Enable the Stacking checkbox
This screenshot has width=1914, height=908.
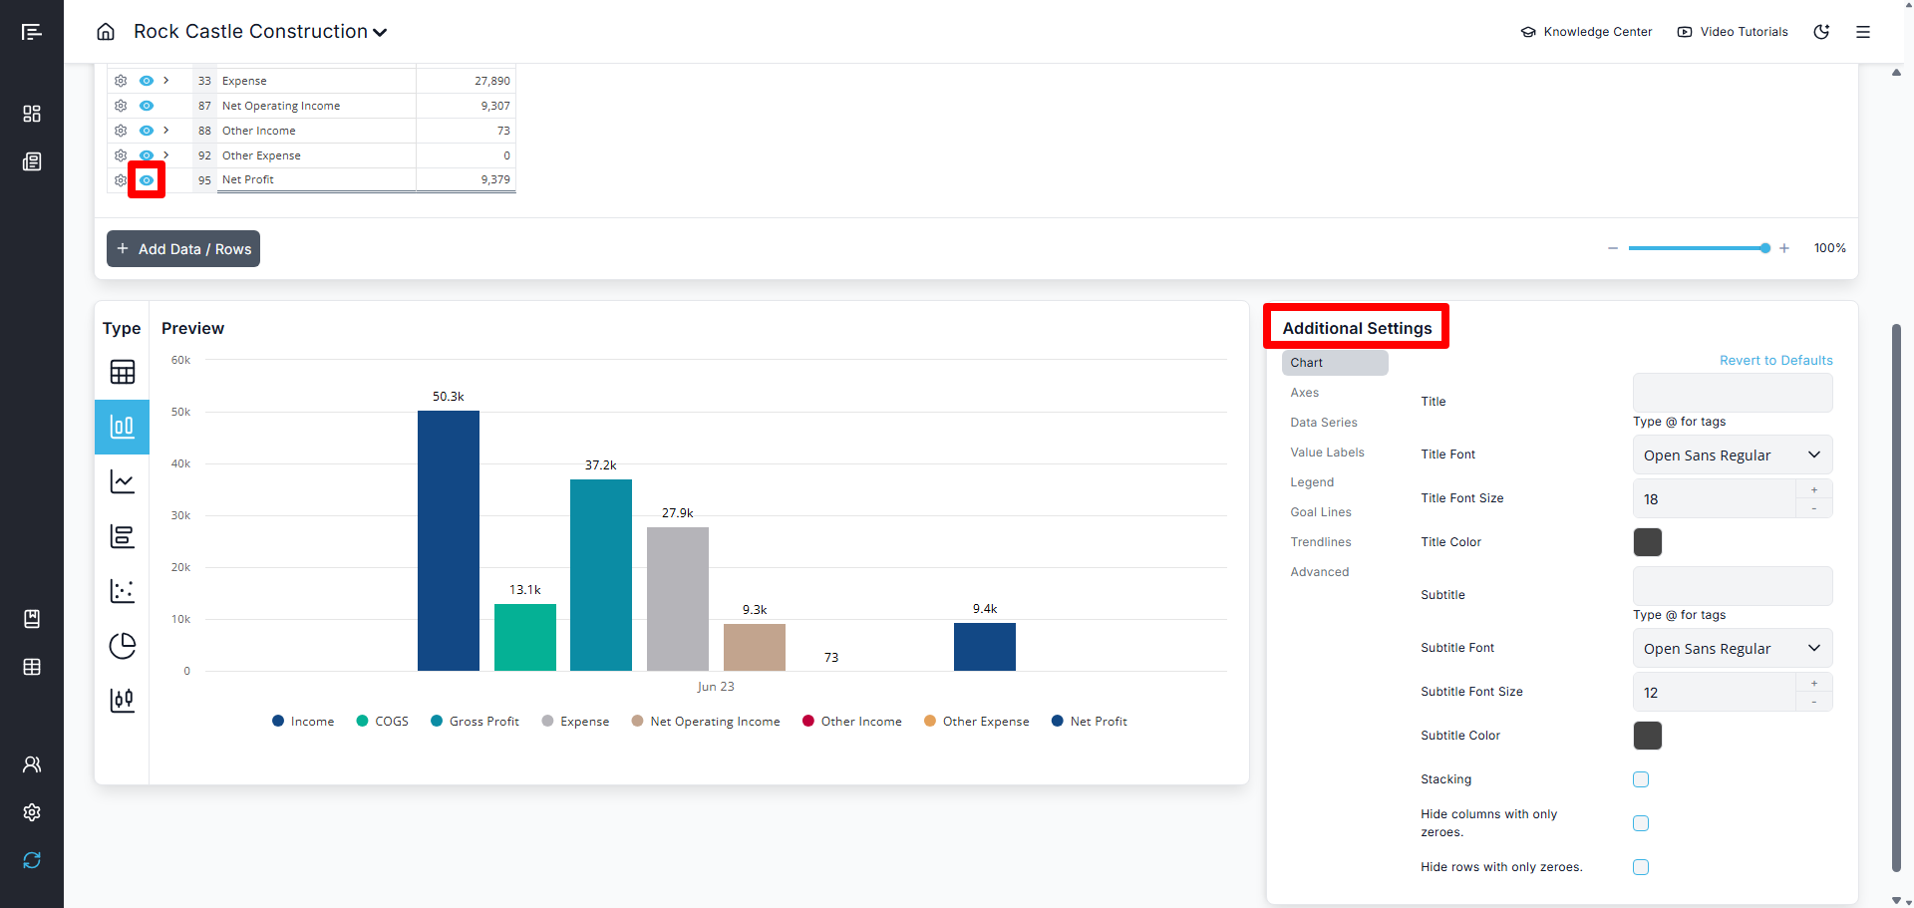click(1641, 779)
